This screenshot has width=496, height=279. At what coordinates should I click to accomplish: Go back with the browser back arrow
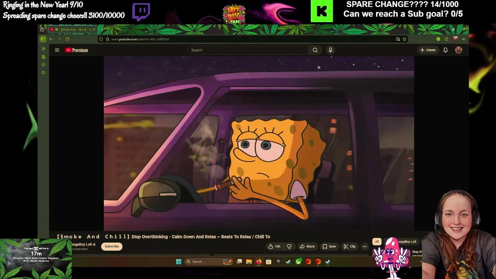tap(51, 39)
